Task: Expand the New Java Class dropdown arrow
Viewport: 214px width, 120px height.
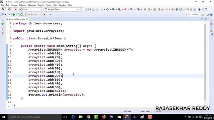Action: 151,9
